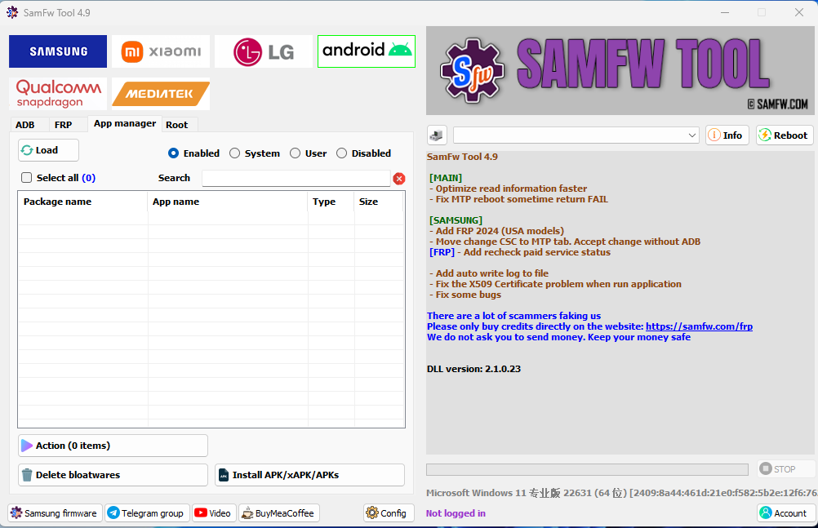The image size is (818, 528).
Task: Click the Not logged in status text
Action: 456,513
